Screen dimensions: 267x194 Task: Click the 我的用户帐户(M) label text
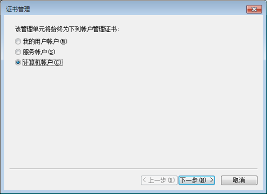click(x=45, y=42)
